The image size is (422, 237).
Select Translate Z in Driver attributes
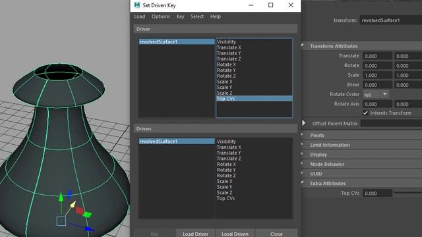(x=229, y=59)
